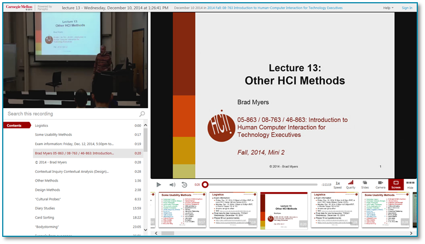Jump to Some Usability Methods entry

click(x=88, y=135)
